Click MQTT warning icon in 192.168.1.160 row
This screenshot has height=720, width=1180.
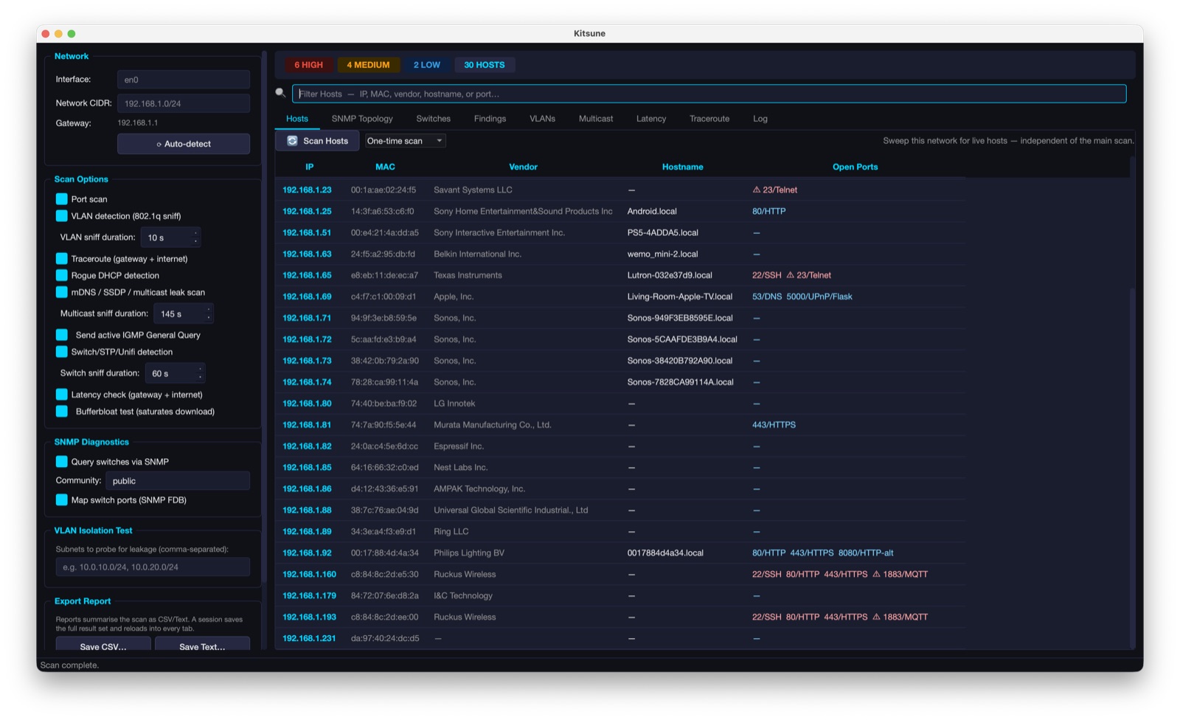876,574
